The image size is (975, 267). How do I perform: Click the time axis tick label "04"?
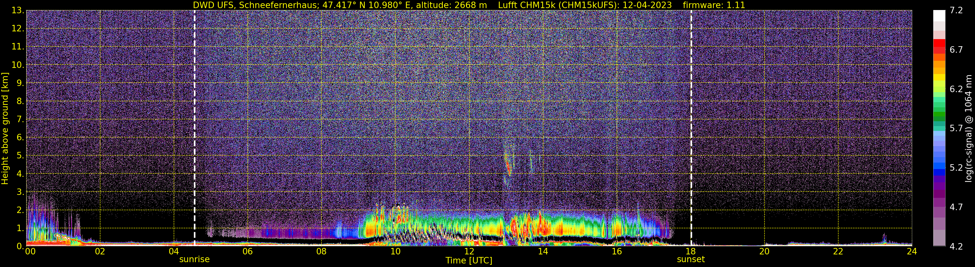pos(173,251)
